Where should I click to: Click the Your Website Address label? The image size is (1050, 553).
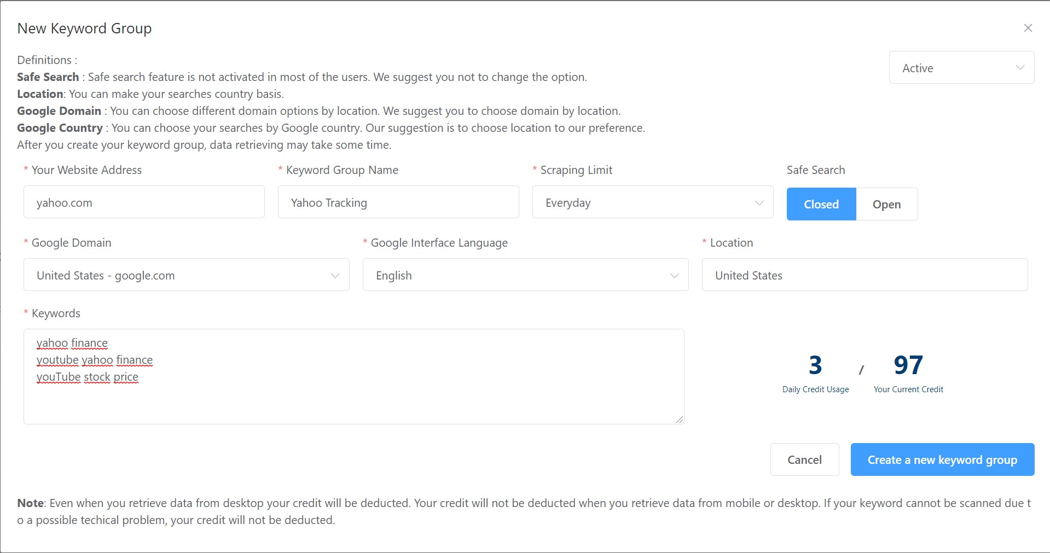tap(86, 170)
